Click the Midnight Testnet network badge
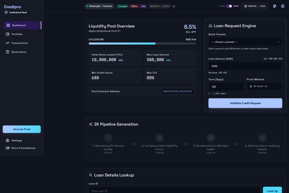The width and height of the screenshot is (289, 193). pyautogui.click(x=100, y=6)
